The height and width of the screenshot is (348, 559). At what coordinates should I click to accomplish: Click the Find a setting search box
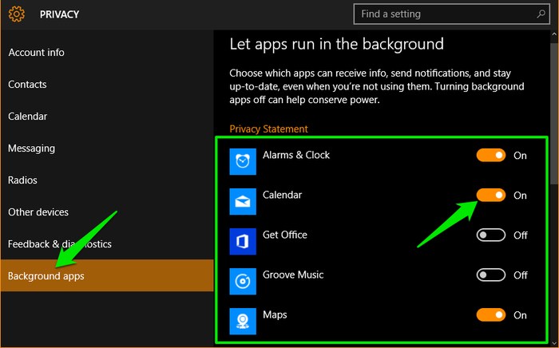point(451,14)
